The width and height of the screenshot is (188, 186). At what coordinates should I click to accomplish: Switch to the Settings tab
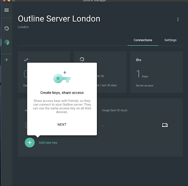pos(170,40)
